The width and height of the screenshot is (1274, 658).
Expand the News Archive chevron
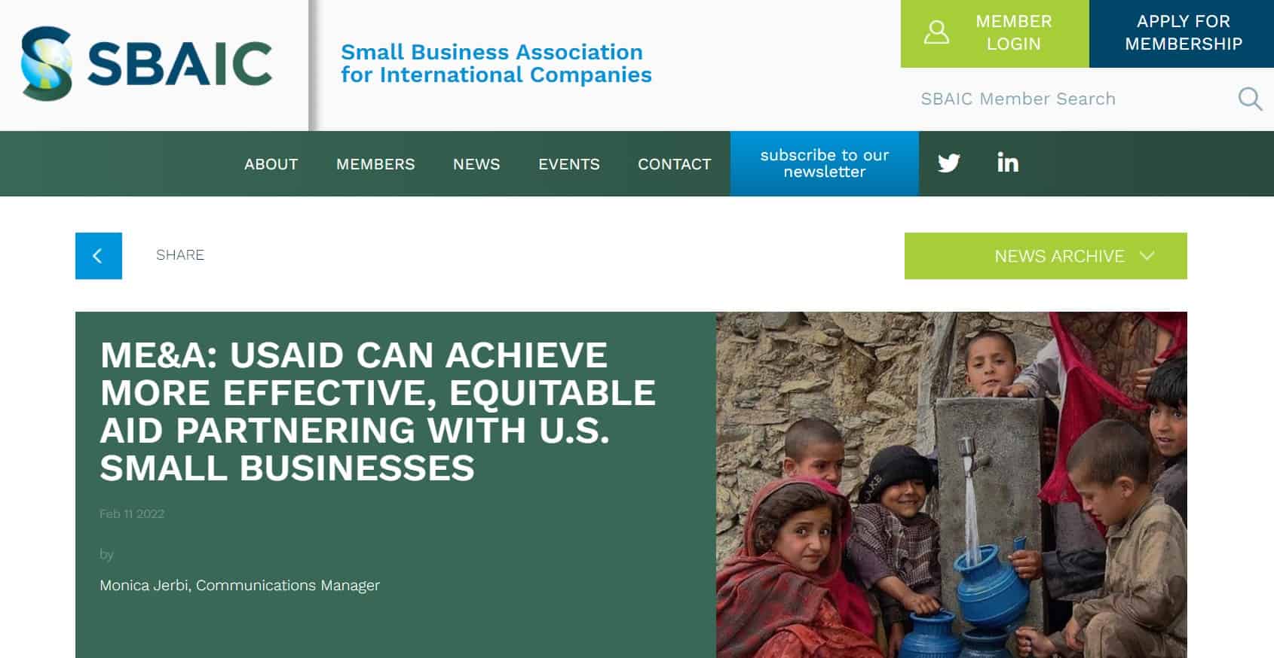point(1147,256)
